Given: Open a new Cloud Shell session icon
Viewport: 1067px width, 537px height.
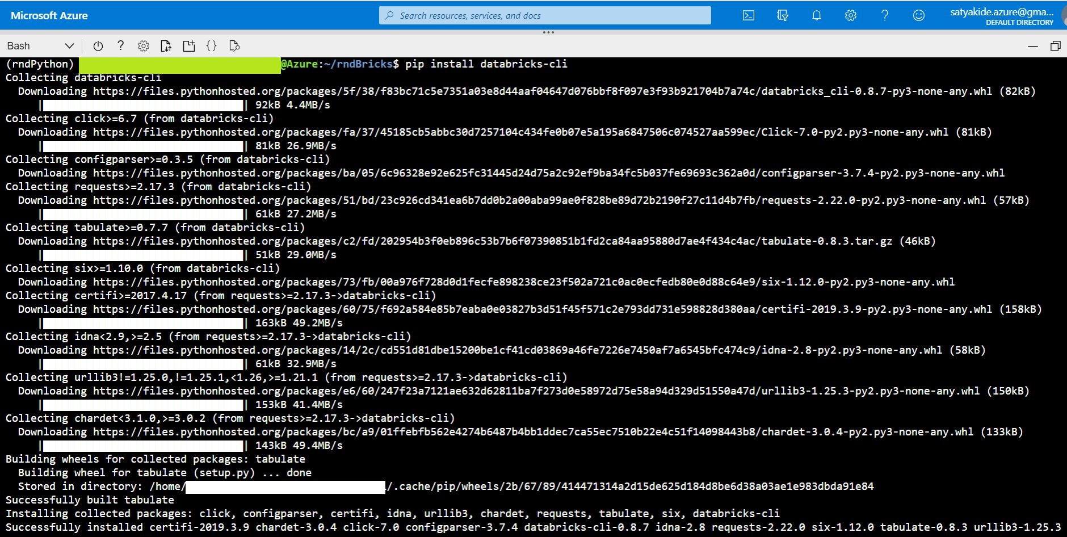Looking at the screenshot, I should coord(189,45).
